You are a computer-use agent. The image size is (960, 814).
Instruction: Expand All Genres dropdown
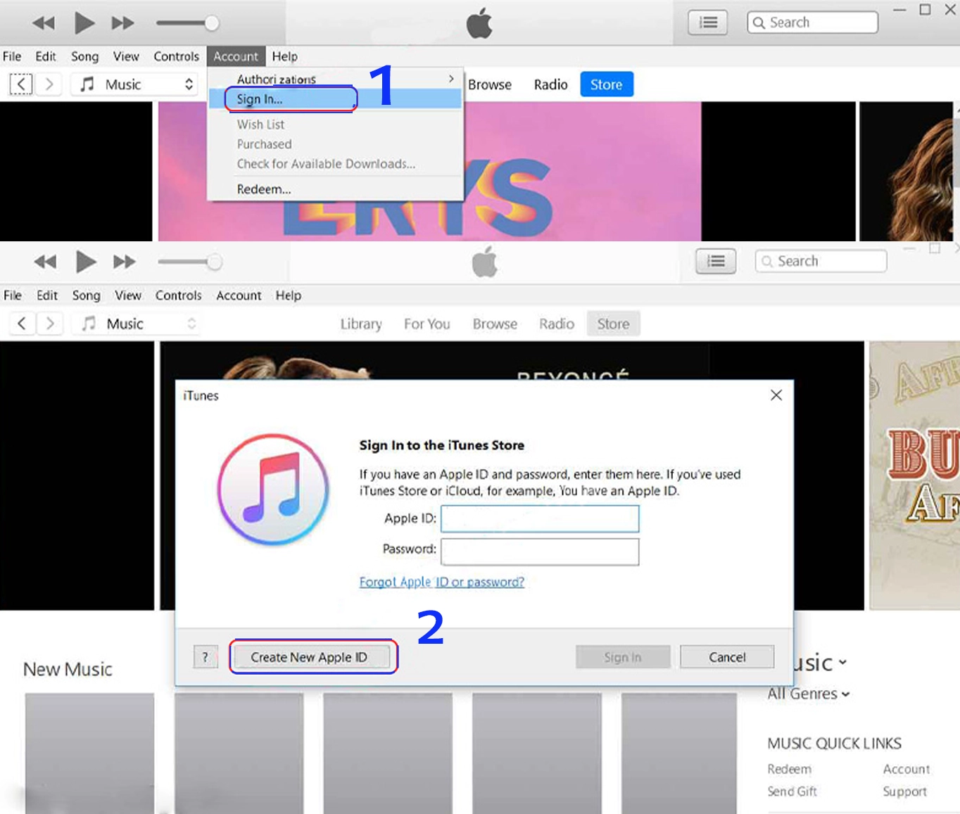coord(809,694)
